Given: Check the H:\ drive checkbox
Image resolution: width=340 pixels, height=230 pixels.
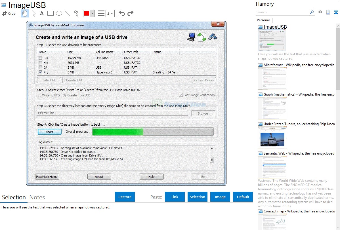Looking at the screenshot, I should [40, 63].
